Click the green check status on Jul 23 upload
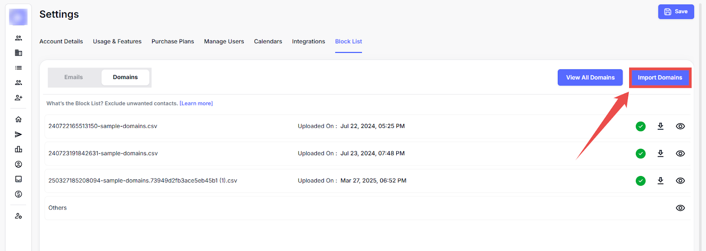706x251 pixels. pos(640,154)
